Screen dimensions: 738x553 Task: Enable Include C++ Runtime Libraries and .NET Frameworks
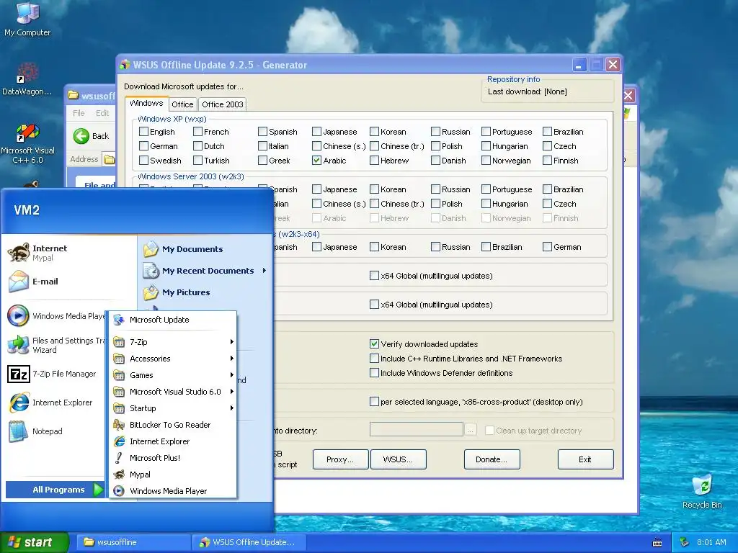[374, 359]
